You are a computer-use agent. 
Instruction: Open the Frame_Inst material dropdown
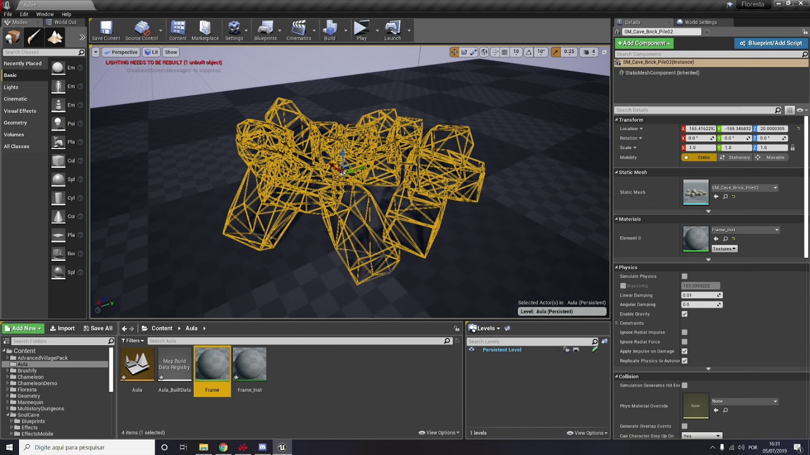[x=745, y=230]
